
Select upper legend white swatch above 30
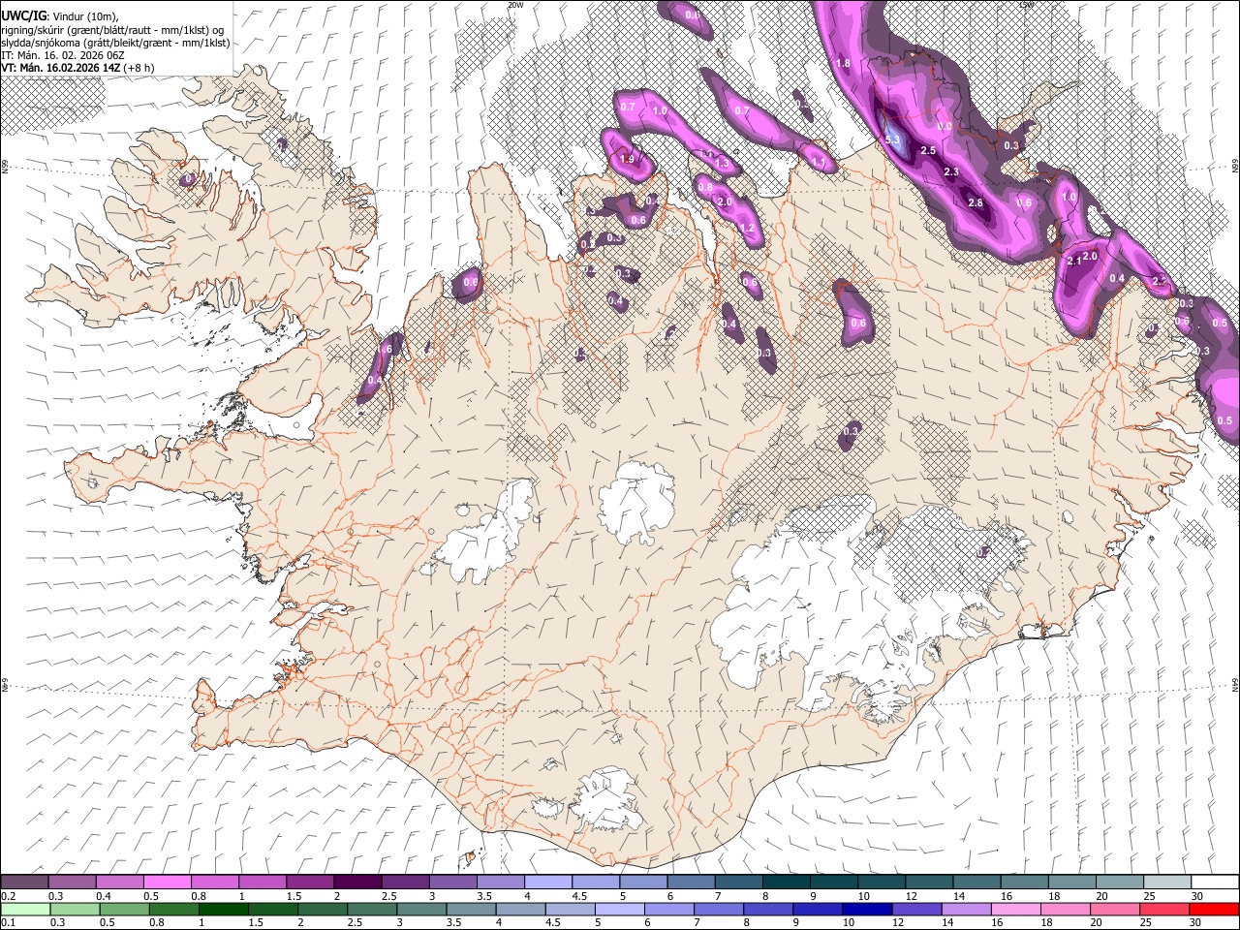click(1215, 882)
